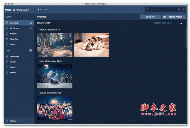The image size is (190, 128).
Task: Click the Favorites heart icon
Action: tap(7, 39)
